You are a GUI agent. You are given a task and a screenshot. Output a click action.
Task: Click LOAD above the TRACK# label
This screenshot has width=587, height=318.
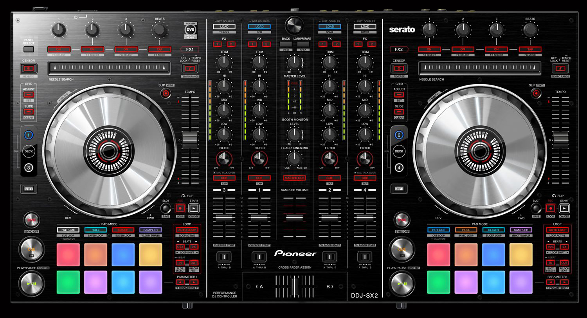coord(224,27)
